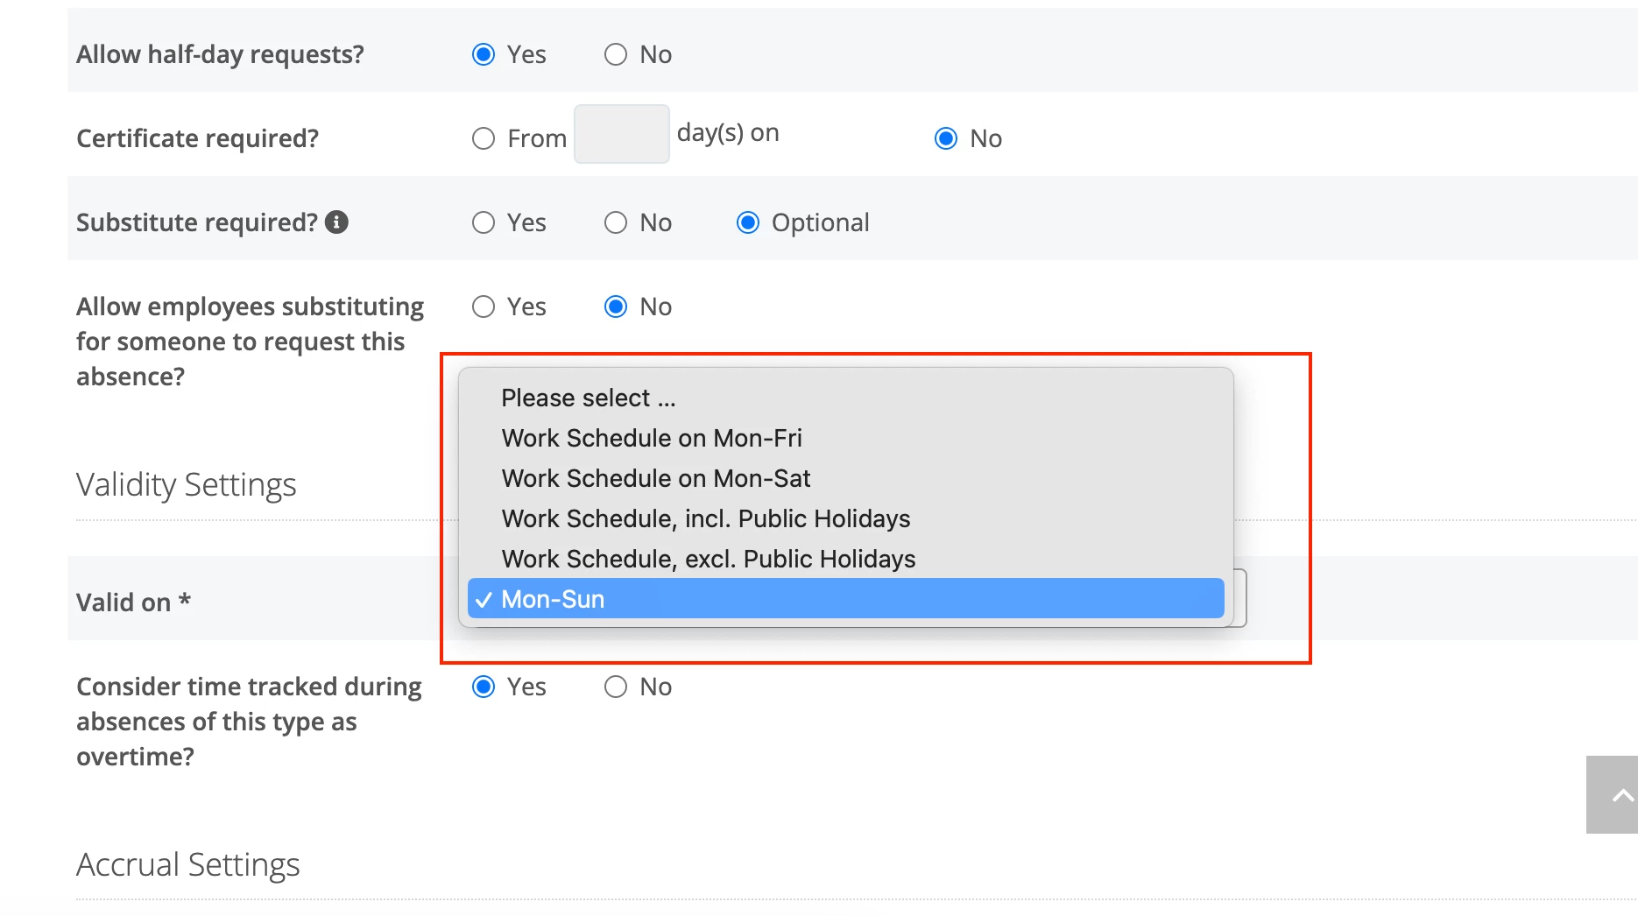Viewport: 1638px width, 916px height.
Task: Set Substitute required to No
Action: point(616,222)
